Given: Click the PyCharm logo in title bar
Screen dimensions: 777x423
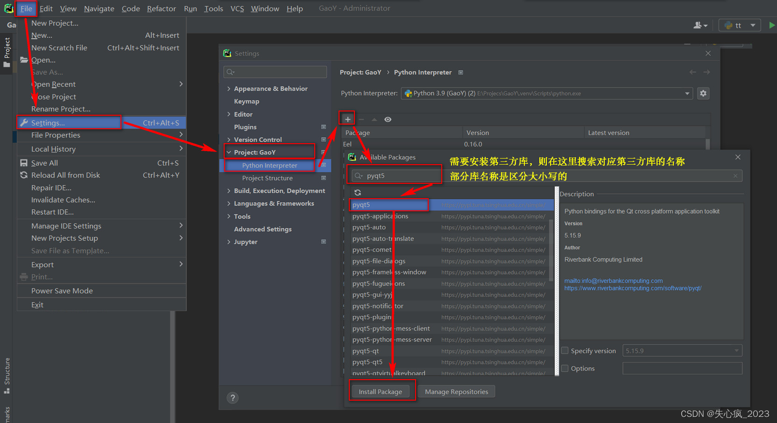Looking at the screenshot, I should tap(8, 8).
